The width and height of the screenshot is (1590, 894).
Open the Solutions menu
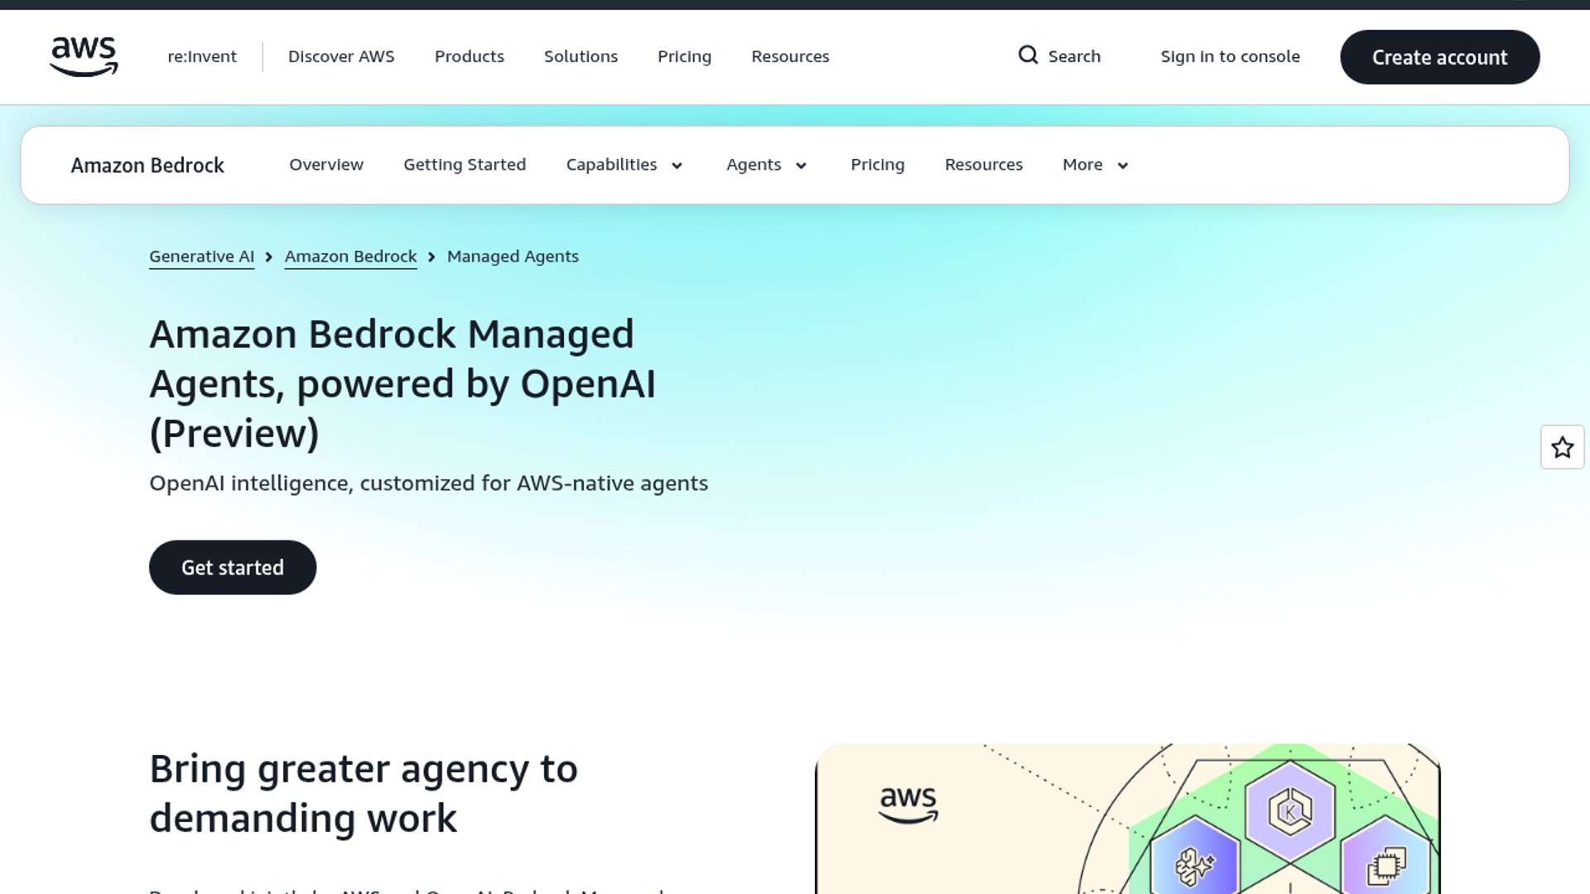pyautogui.click(x=581, y=56)
